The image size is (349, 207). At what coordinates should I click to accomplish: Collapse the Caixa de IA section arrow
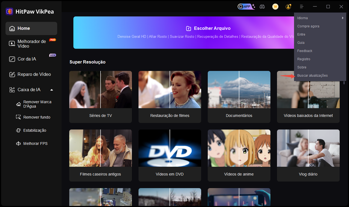click(52, 90)
